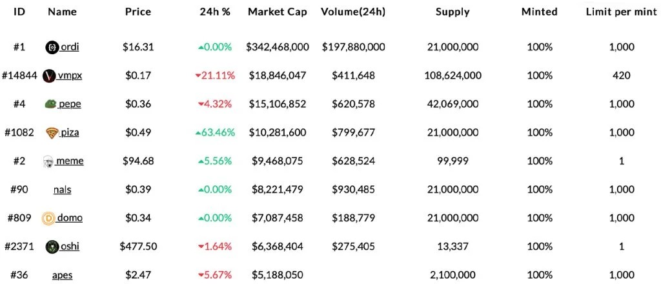Click the oshi token icon
This screenshot has height=284, width=661.
[53, 247]
